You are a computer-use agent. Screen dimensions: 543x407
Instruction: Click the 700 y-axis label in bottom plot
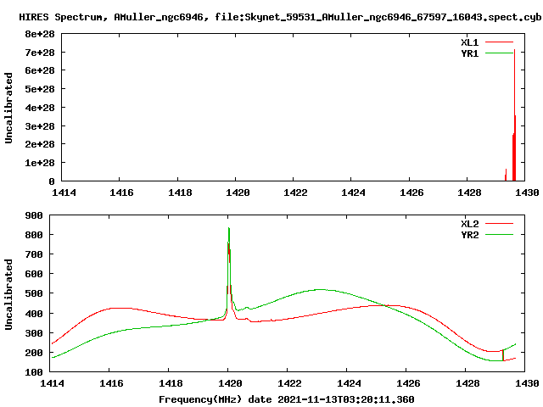click(x=34, y=254)
